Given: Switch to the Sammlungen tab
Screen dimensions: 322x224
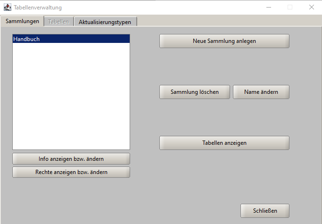Looking at the screenshot, I should tap(22, 21).
